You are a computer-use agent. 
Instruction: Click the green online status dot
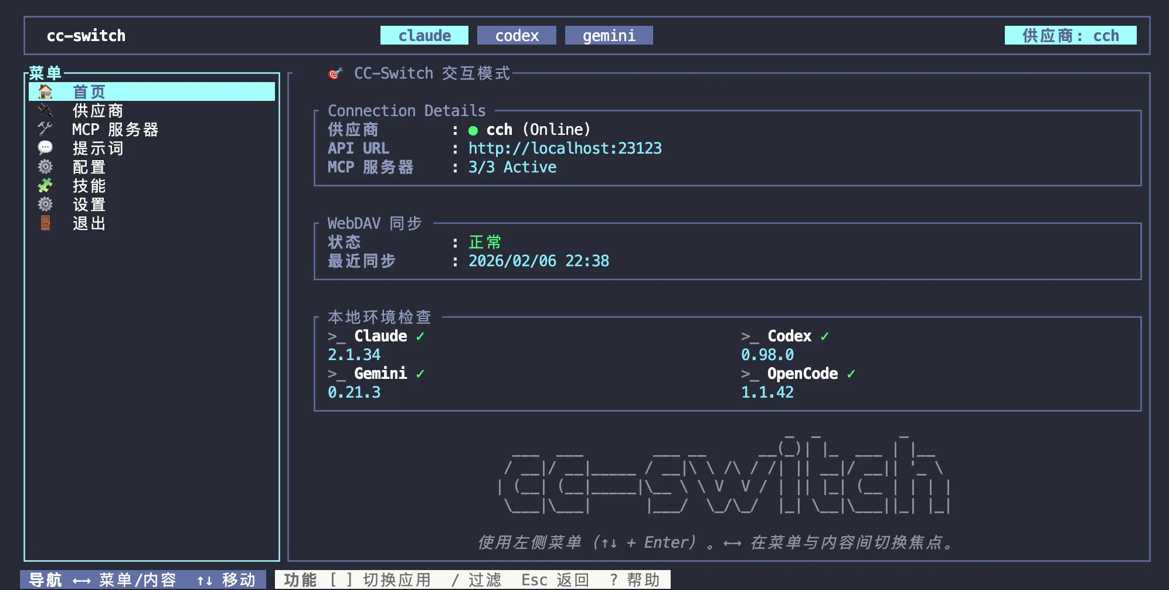click(x=473, y=130)
